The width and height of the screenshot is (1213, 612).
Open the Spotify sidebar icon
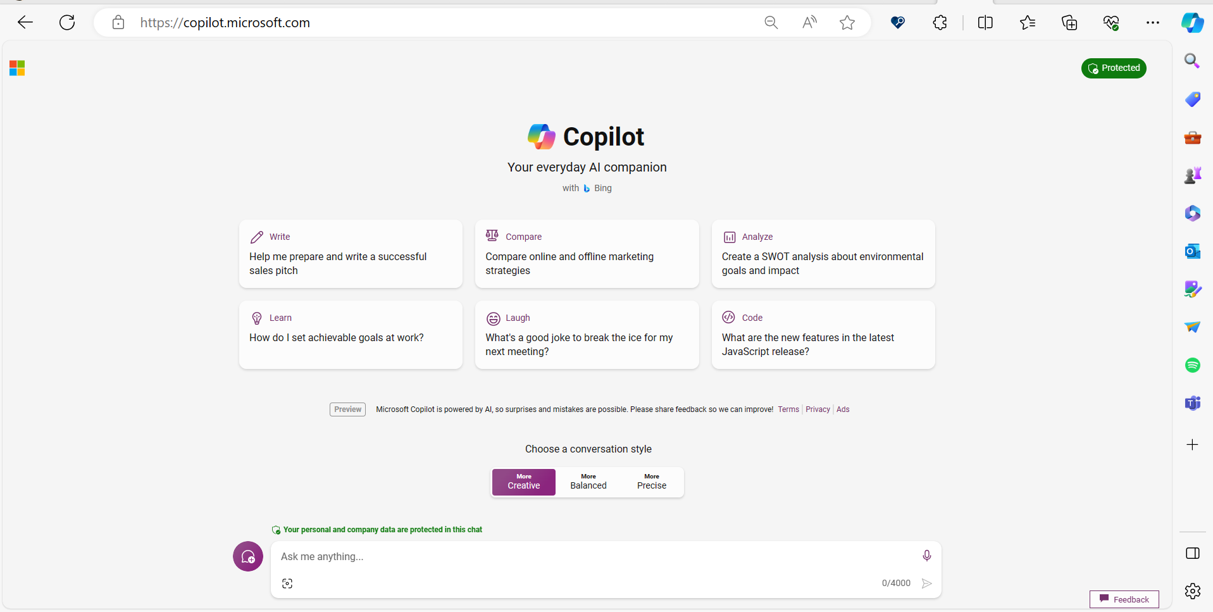coord(1192,365)
